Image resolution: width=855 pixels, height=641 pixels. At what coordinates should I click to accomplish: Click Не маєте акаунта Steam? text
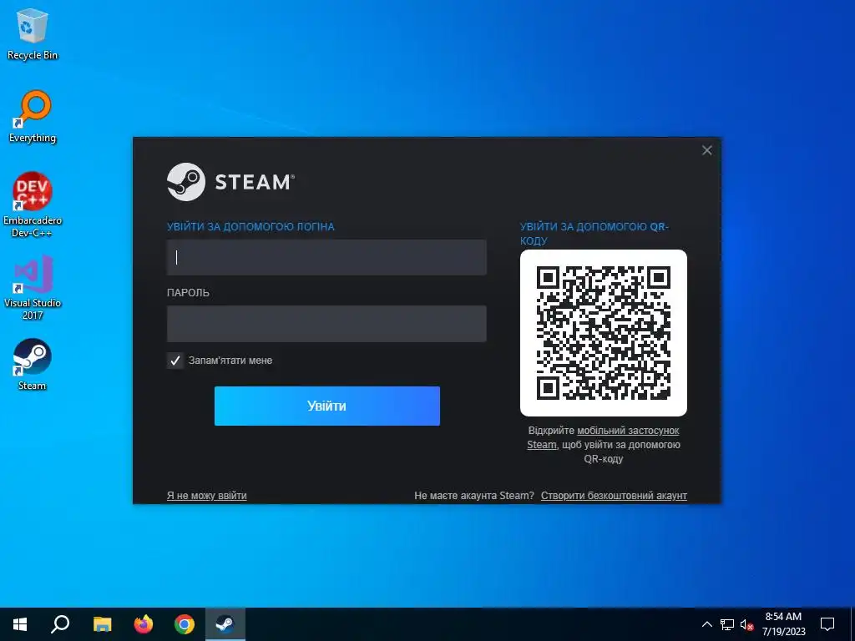pyautogui.click(x=474, y=496)
